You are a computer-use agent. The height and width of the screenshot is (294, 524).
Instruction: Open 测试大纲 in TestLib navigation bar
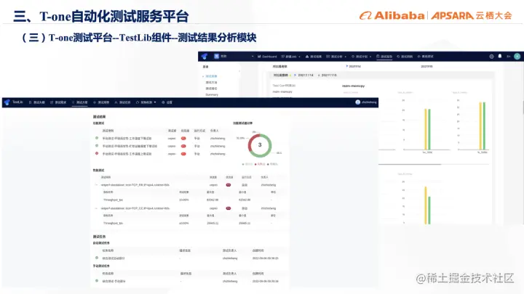(x=37, y=102)
